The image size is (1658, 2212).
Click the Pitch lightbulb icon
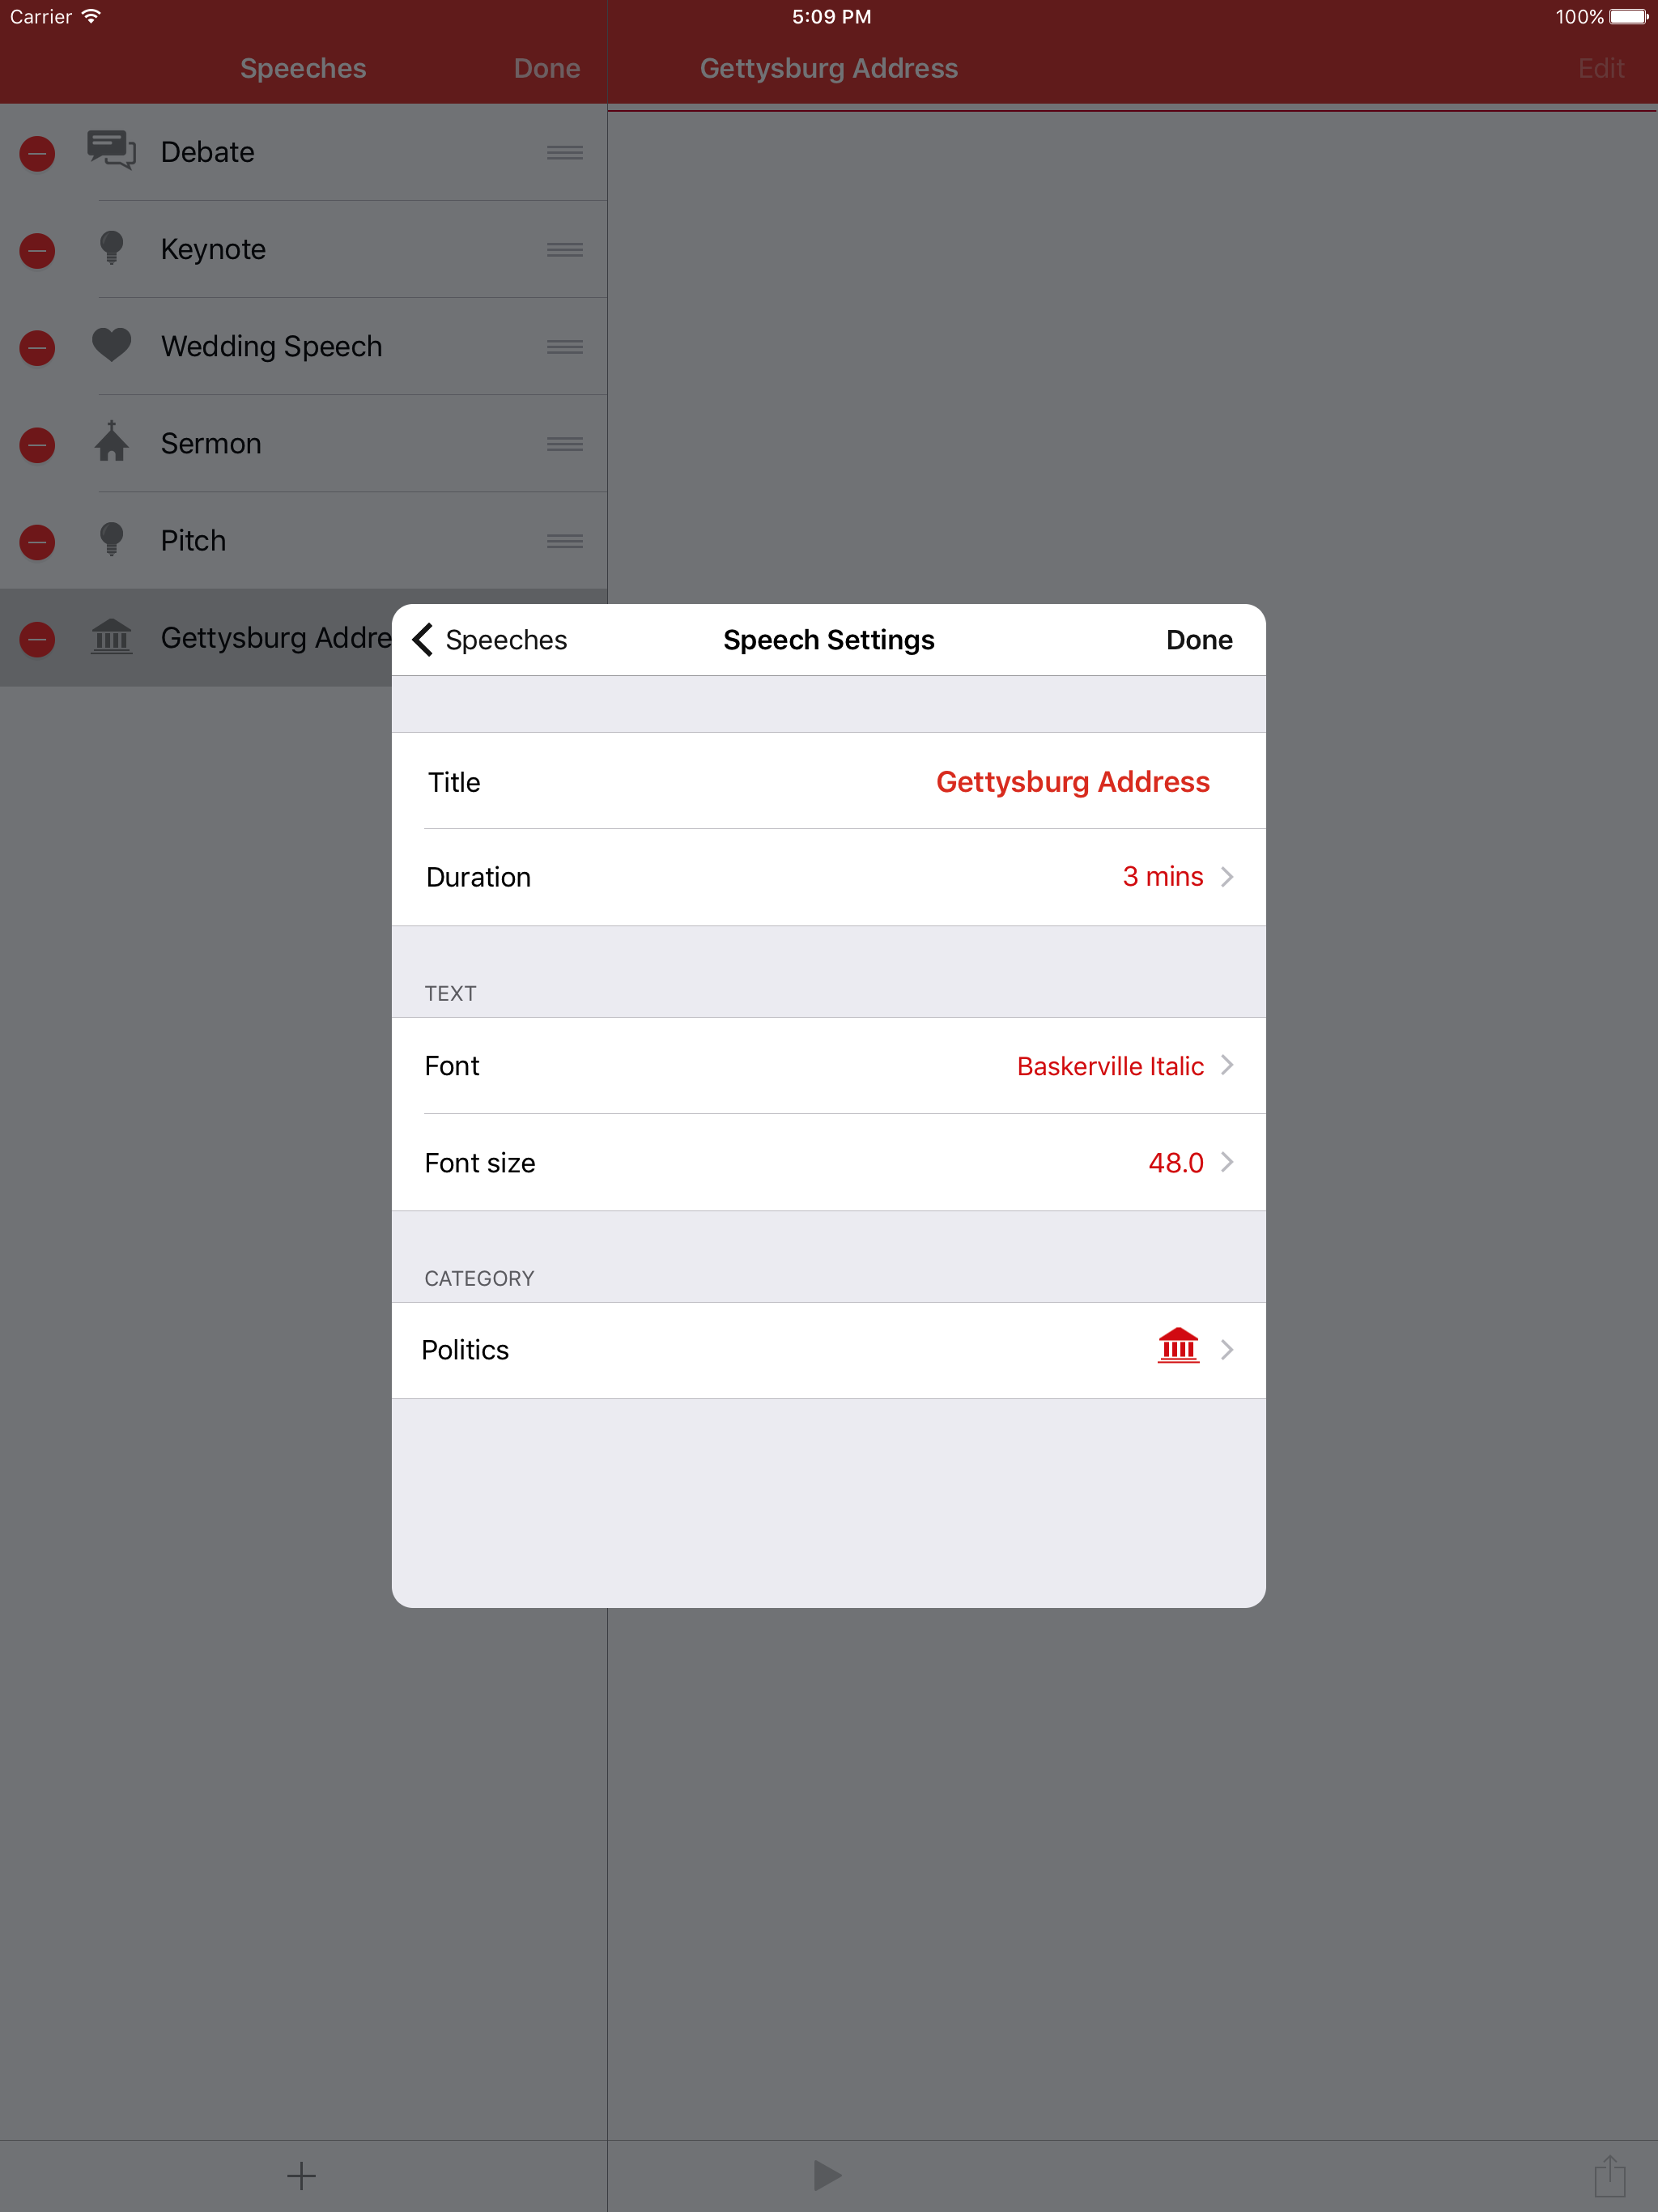[x=112, y=538]
